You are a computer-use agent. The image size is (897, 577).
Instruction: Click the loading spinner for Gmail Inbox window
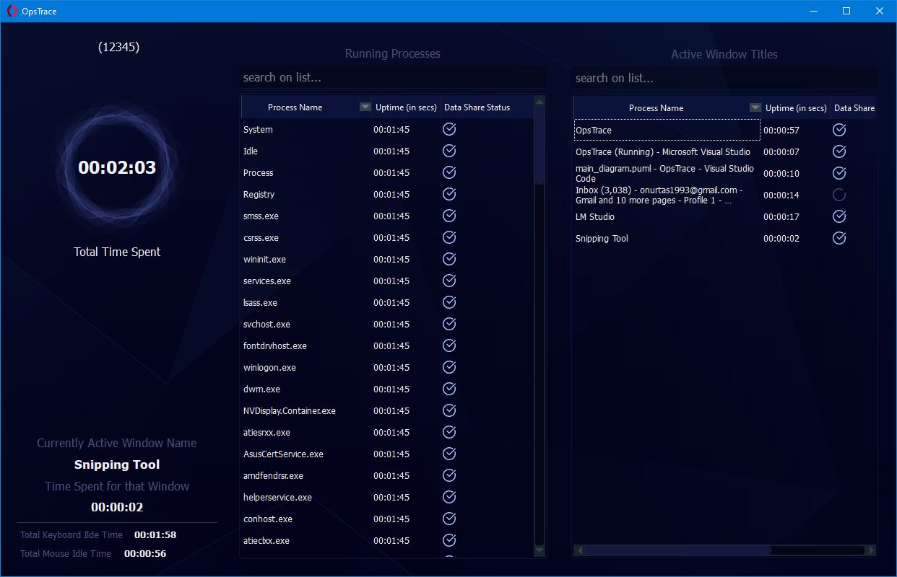839,195
